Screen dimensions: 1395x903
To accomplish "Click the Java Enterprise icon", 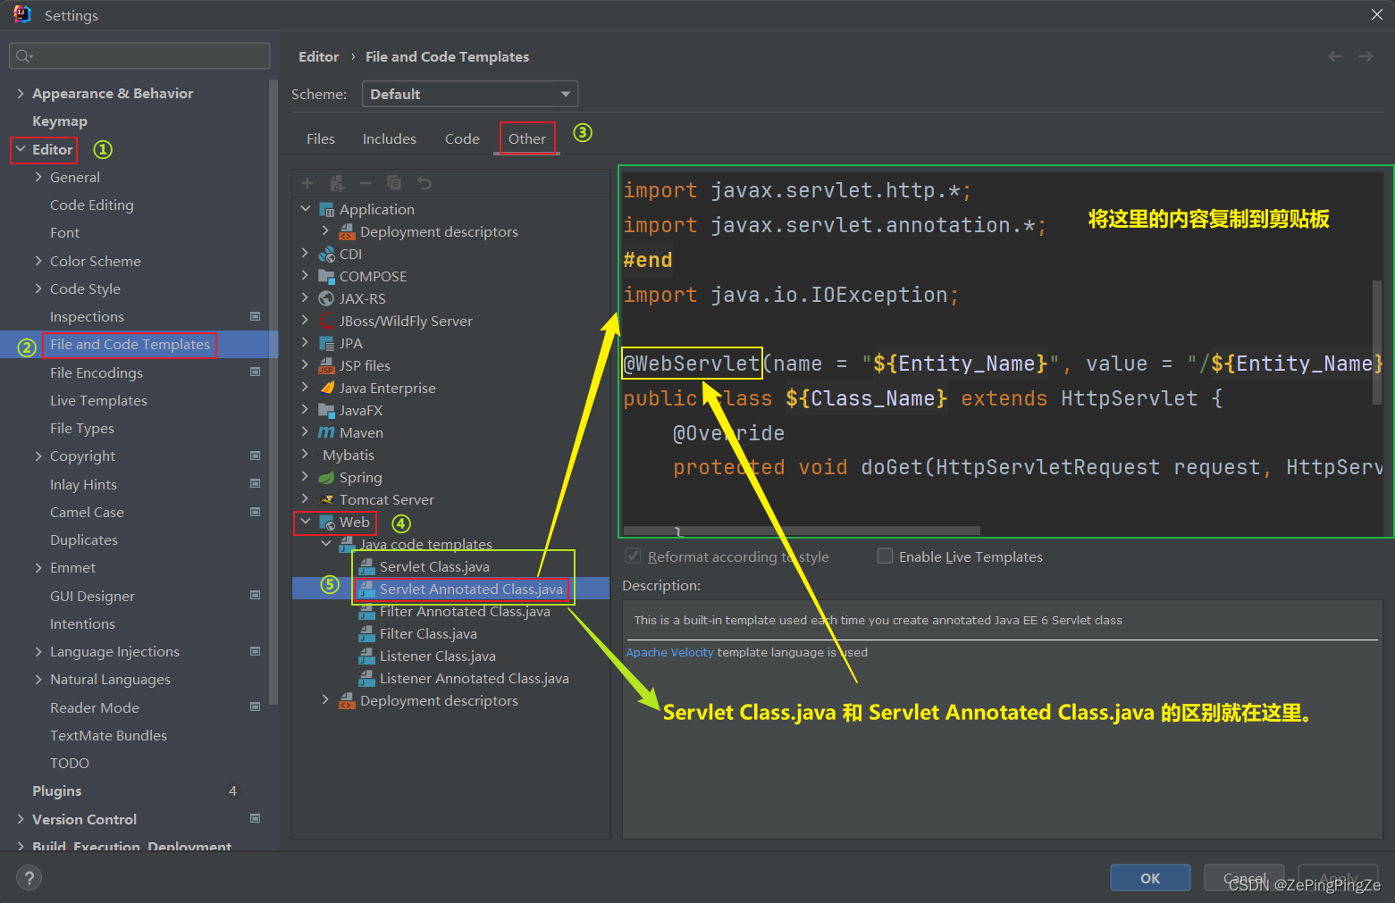I will (327, 389).
